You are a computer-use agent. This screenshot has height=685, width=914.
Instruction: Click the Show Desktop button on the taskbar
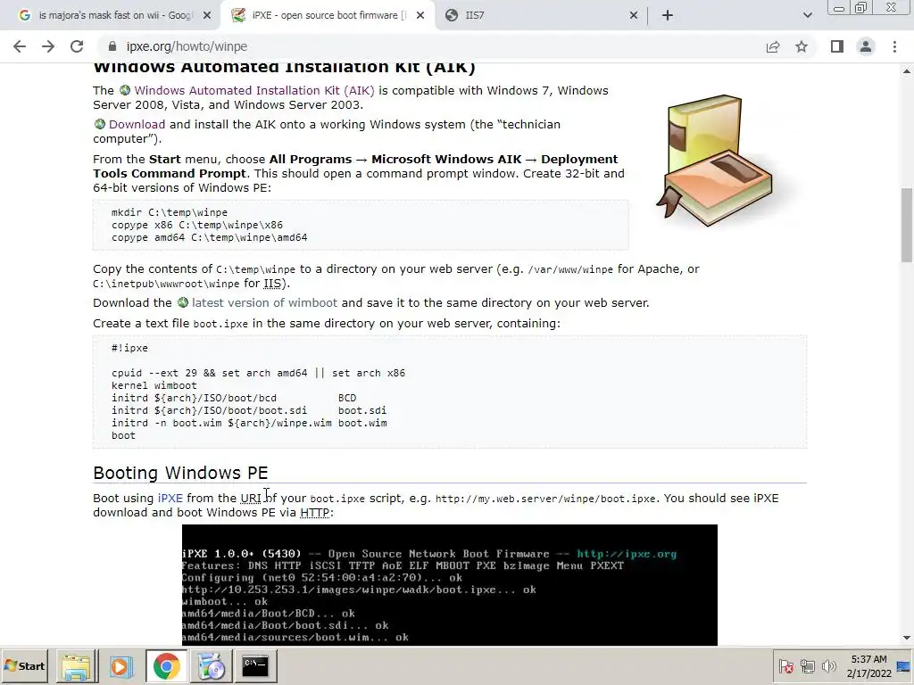tap(905, 666)
